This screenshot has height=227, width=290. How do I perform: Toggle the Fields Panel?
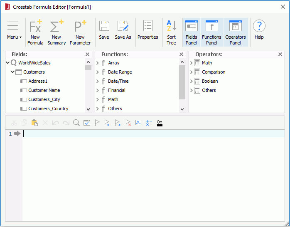[191, 32]
